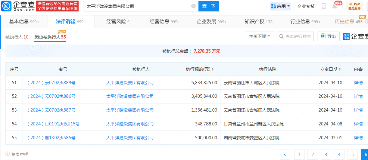Select the 被执行人 10 sub-tab
This screenshot has height=160, width=368.
[17, 37]
